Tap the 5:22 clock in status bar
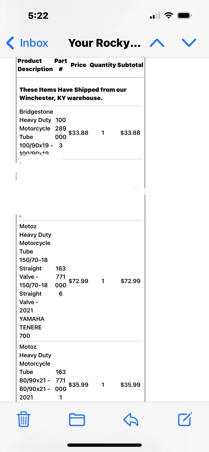This screenshot has height=452, width=209. 38,16
